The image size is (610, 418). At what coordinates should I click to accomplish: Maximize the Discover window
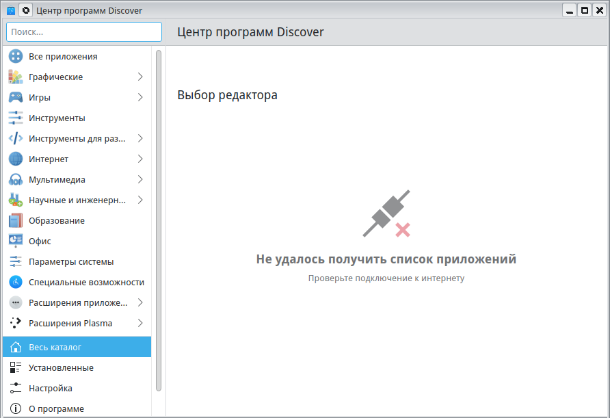pos(585,10)
